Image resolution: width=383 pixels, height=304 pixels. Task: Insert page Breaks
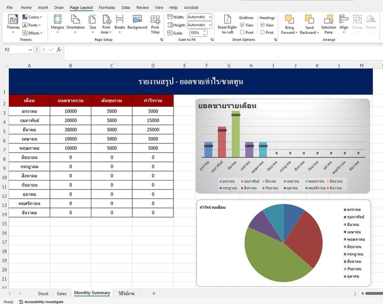pos(120,24)
